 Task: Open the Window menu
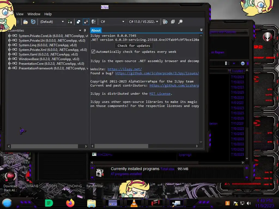[x=34, y=14]
